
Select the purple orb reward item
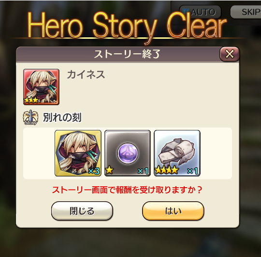point(128,153)
